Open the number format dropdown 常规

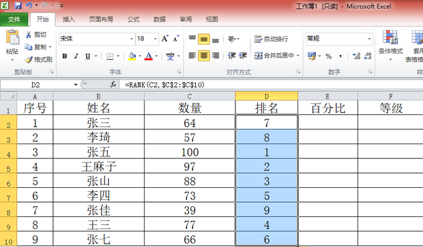point(369,39)
